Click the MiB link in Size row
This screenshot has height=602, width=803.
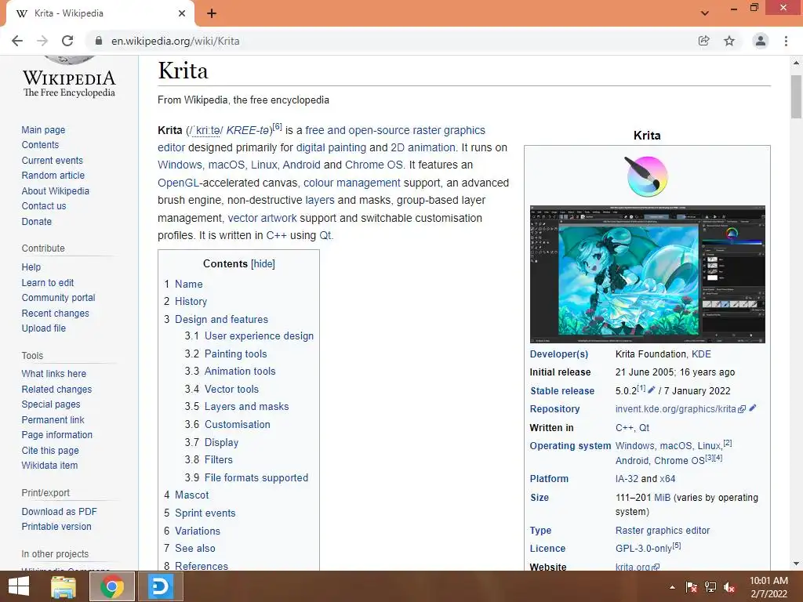coord(662,498)
